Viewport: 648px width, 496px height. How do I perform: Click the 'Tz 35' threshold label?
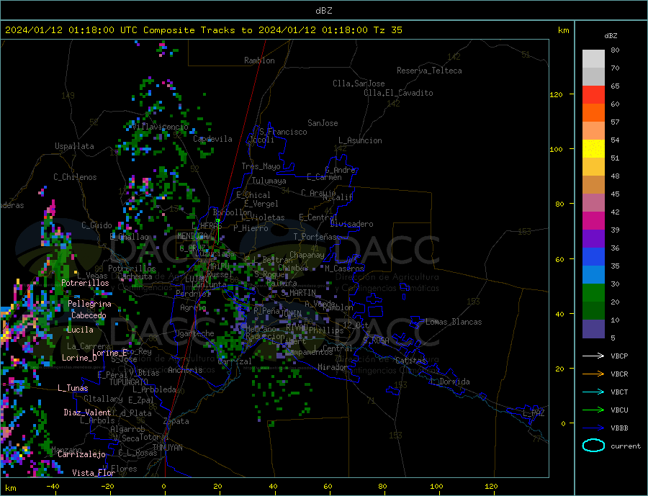pyautogui.click(x=387, y=30)
